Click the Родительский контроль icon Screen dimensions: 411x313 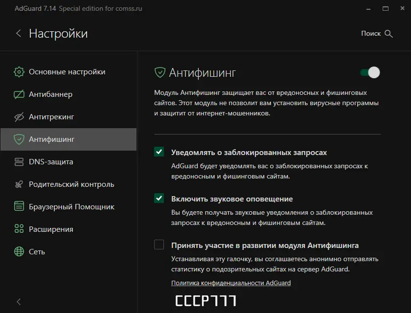point(19,184)
